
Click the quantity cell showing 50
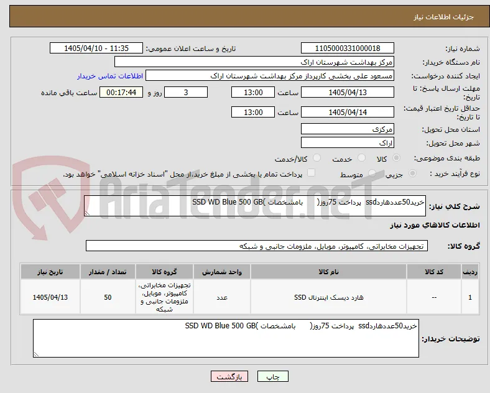click(x=108, y=297)
